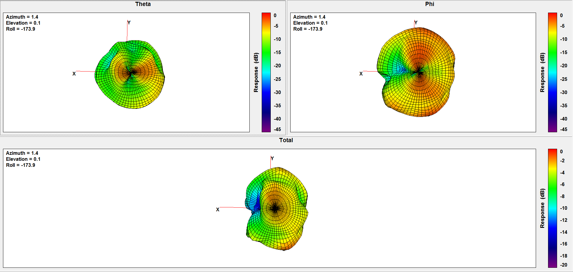Click the Theta plot color scale bar
Image resolution: width=573 pixels, height=272 pixels.
pos(266,72)
